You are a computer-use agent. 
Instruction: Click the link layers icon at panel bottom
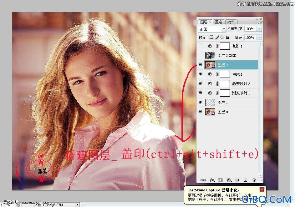pos(203,180)
